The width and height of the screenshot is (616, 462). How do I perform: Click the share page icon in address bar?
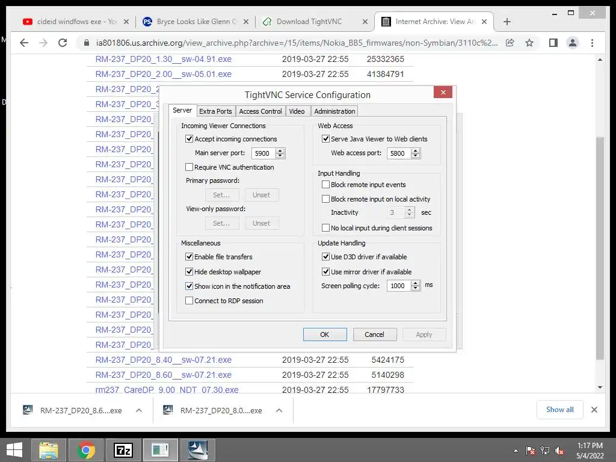pos(510,43)
